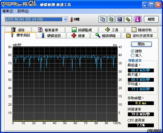Open the 資料夾使用率 folder tab

point(140,36)
